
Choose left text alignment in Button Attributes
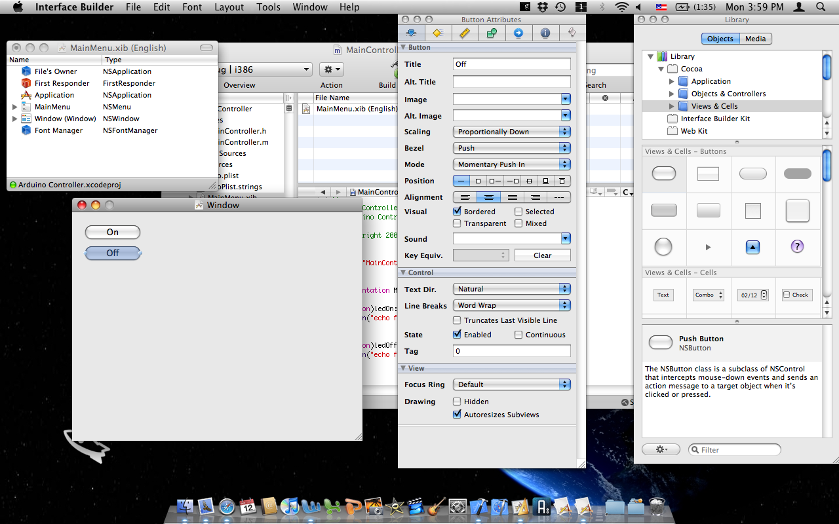[x=465, y=197]
